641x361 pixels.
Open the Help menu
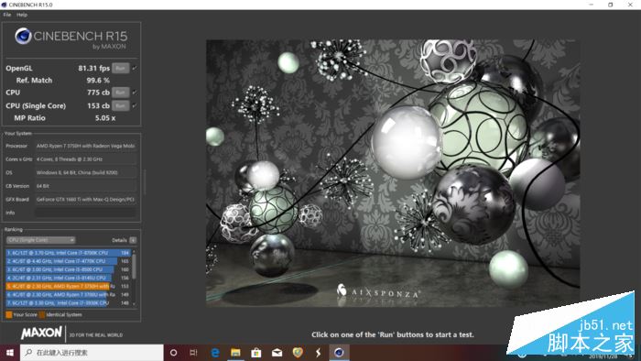[22, 15]
